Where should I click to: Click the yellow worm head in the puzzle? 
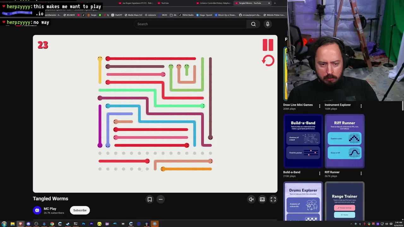(x=100, y=59)
